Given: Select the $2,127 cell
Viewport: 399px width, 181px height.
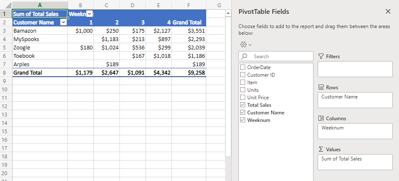Looking at the screenshot, I should [x=158, y=31].
